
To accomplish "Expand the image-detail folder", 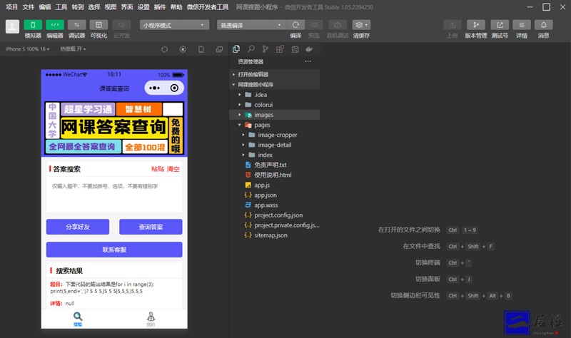I will pos(275,145).
